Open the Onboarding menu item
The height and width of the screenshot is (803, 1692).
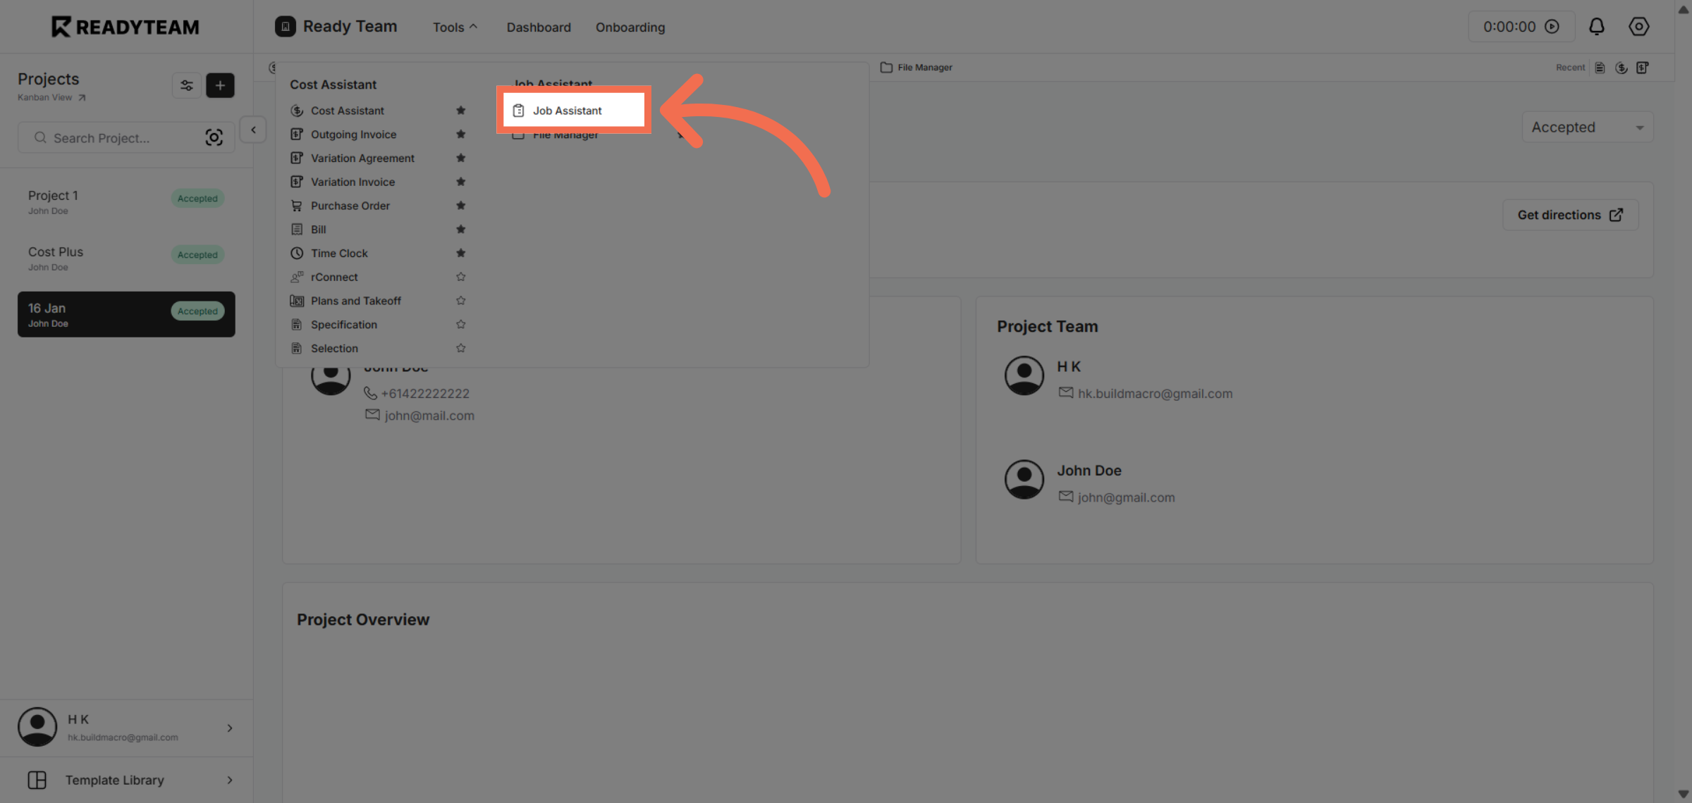[x=630, y=27]
